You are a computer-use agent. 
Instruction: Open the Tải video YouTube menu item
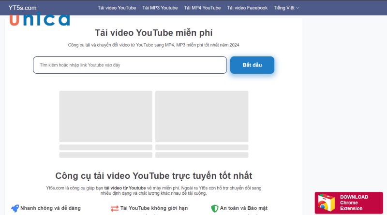point(117,8)
